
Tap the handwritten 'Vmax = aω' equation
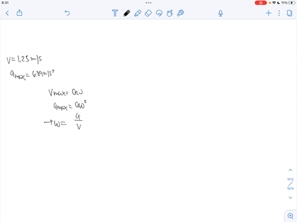click(66, 92)
